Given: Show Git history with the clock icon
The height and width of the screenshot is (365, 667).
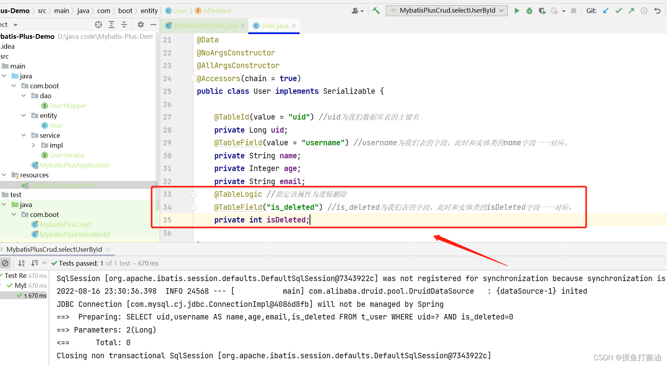Looking at the screenshot, I should pyautogui.click(x=644, y=11).
